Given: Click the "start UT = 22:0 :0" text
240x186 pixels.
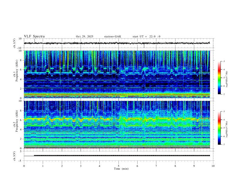Looking at the screenshot, I should (x=146, y=36).
